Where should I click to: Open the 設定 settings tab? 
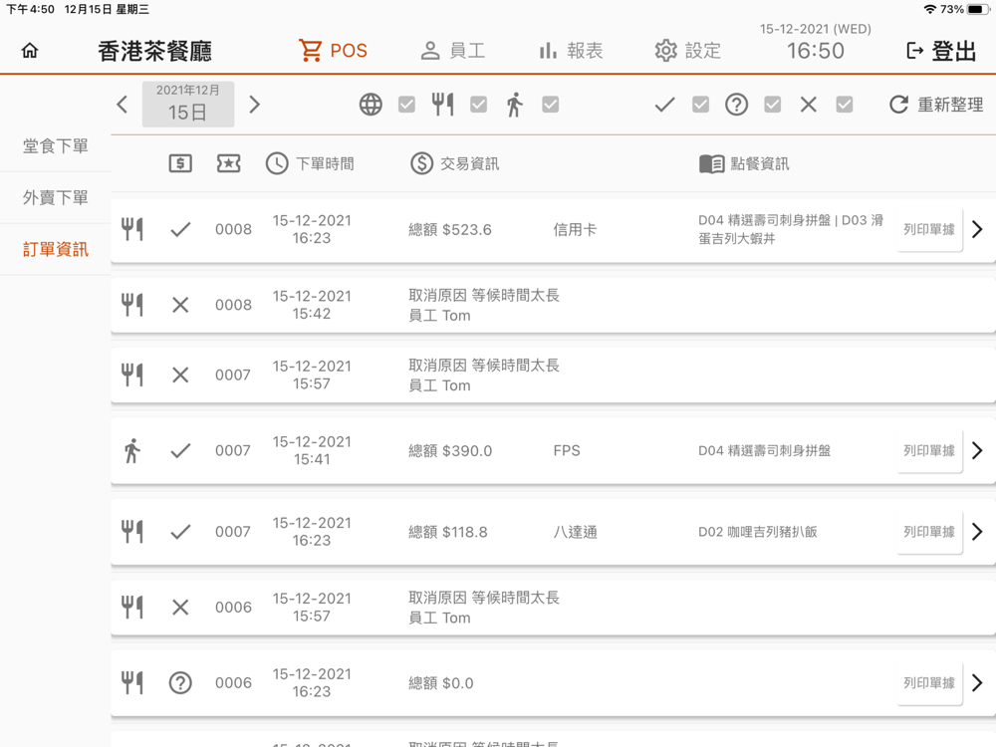click(688, 51)
